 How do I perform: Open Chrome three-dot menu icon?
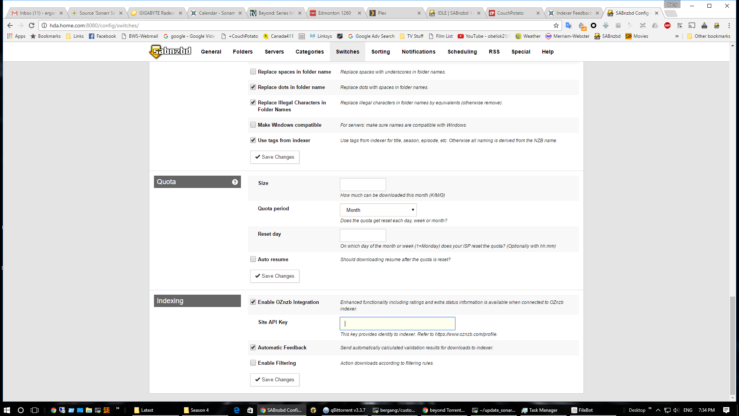(729, 25)
